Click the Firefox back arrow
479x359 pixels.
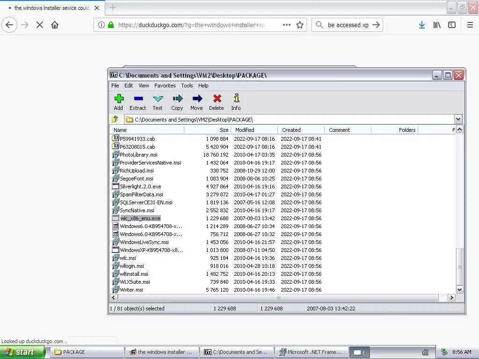coord(9,25)
